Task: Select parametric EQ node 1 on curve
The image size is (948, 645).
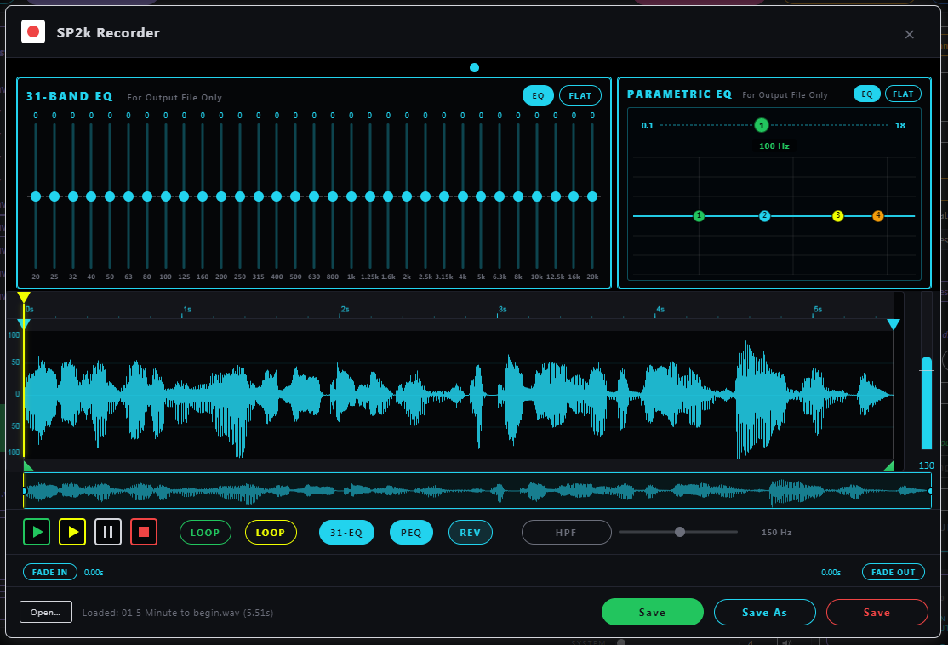Action: tap(699, 216)
